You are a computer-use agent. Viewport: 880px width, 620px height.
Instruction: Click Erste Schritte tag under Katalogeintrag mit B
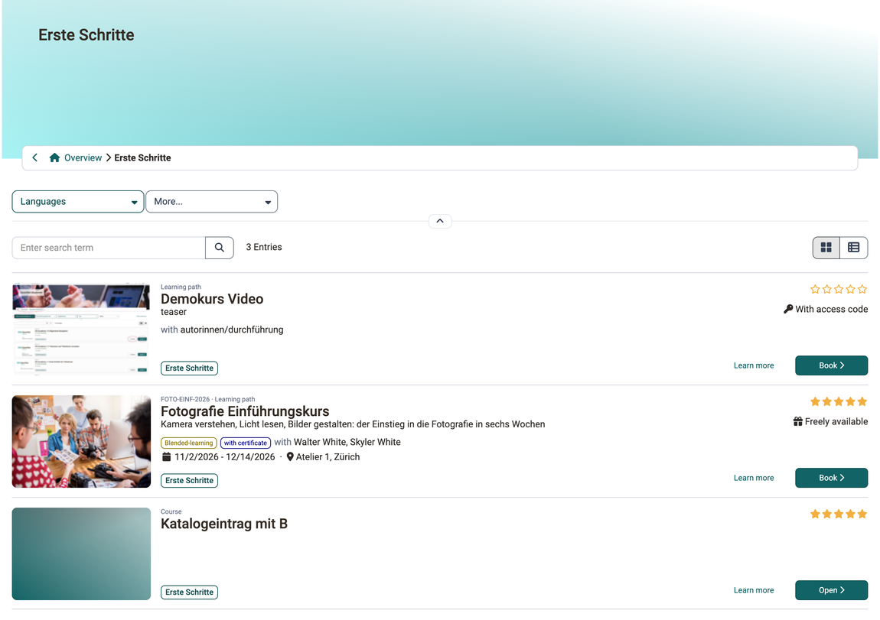[189, 592]
